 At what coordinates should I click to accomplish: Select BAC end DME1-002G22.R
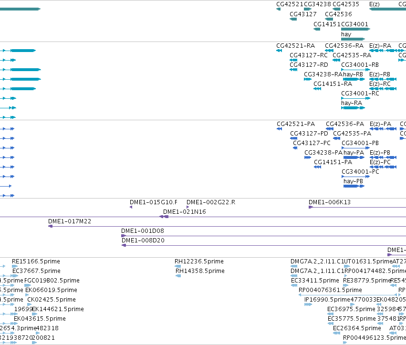[x=211, y=202]
